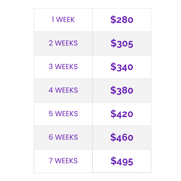Click the dollar sign before 380
This screenshot has width=181, height=181.
click(113, 91)
